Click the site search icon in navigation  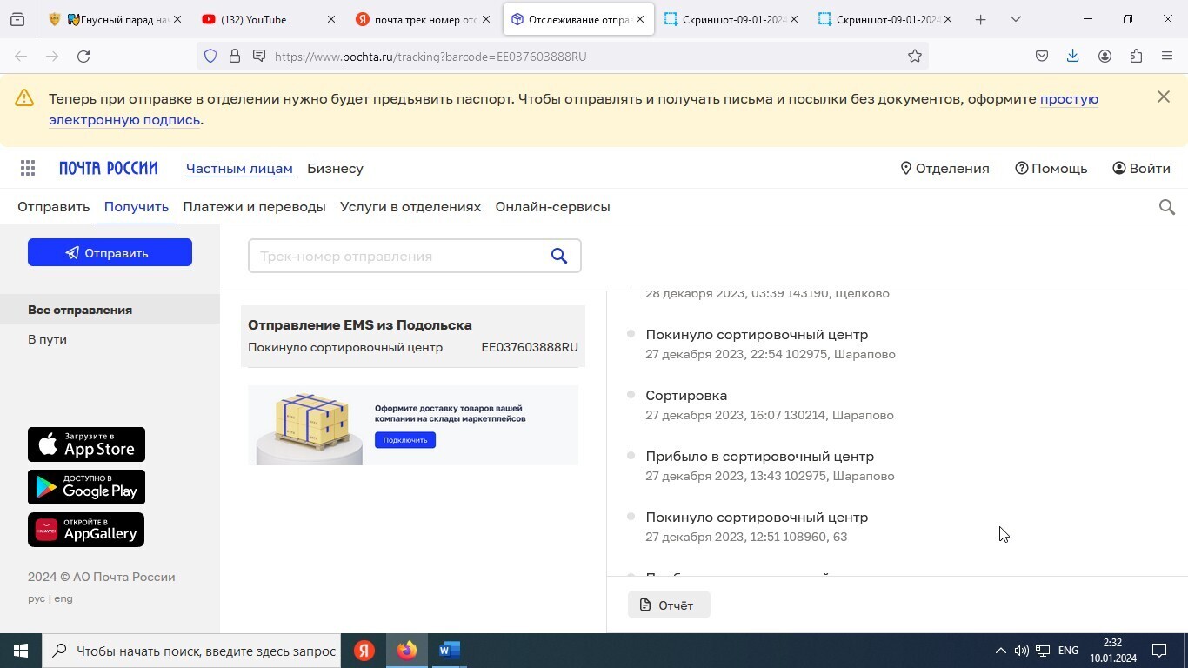pos(1167,207)
